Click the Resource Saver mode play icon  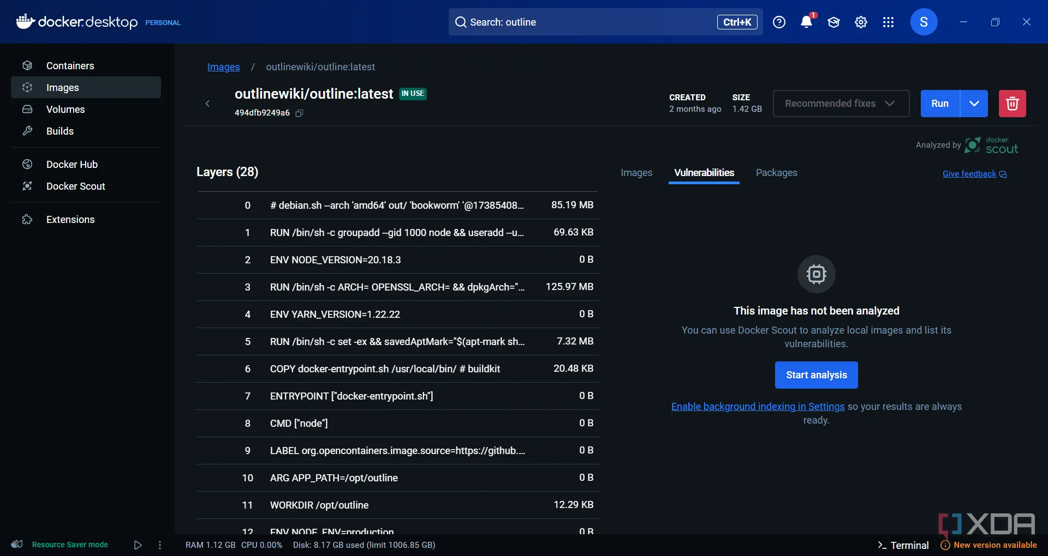(138, 545)
